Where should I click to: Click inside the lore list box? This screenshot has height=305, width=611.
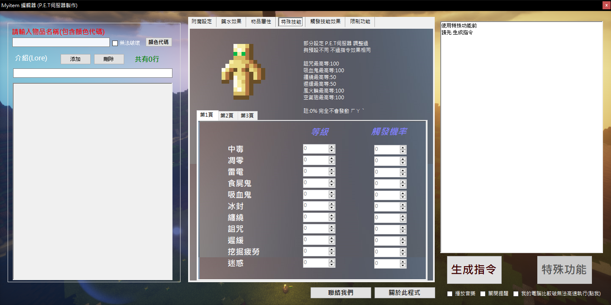pos(93,182)
